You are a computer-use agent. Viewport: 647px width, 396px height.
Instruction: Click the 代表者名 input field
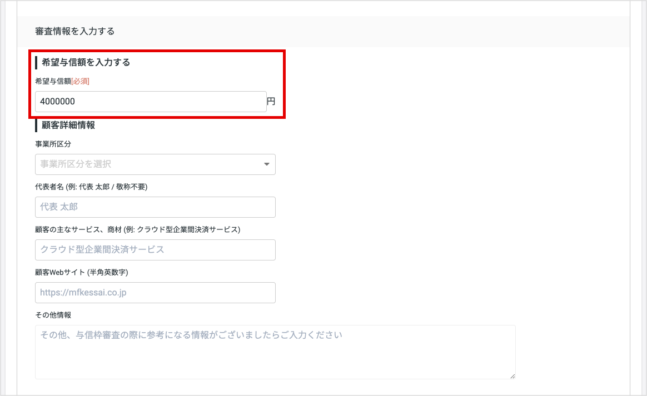point(155,207)
